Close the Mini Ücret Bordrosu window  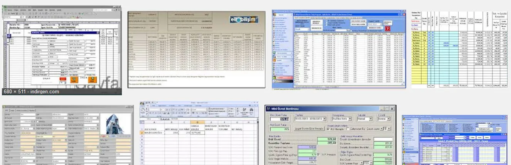(392, 109)
